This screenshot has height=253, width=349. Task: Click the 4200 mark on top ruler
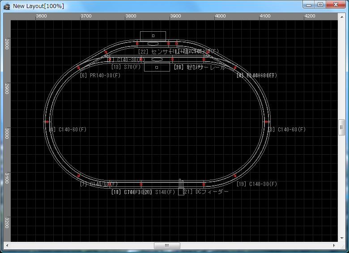pos(310,16)
